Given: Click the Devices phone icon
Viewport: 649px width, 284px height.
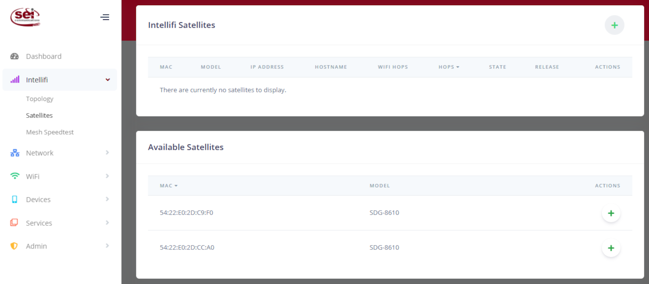Looking at the screenshot, I should tap(15, 199).
